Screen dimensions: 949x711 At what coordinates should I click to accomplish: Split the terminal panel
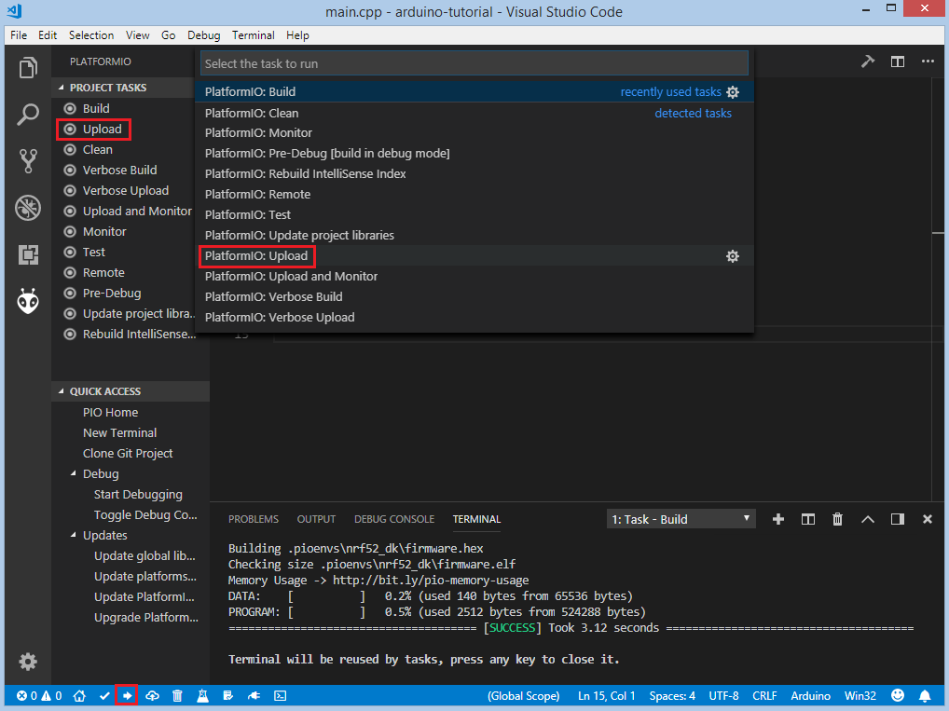[x=808, y=519]
